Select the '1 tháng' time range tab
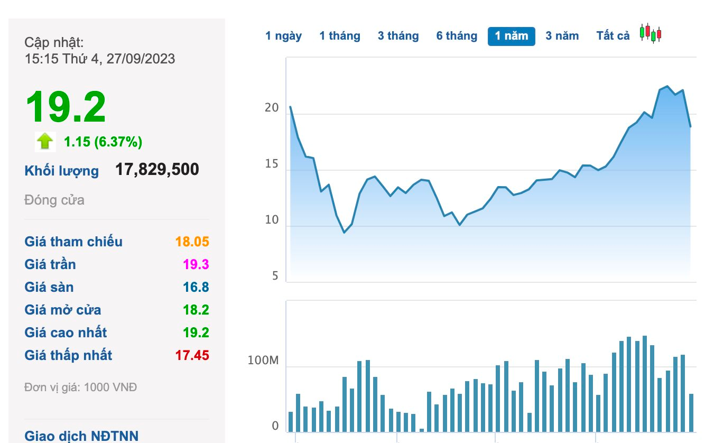 (x=340, y=36)
